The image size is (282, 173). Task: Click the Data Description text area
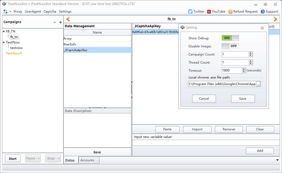click(97, 130)
